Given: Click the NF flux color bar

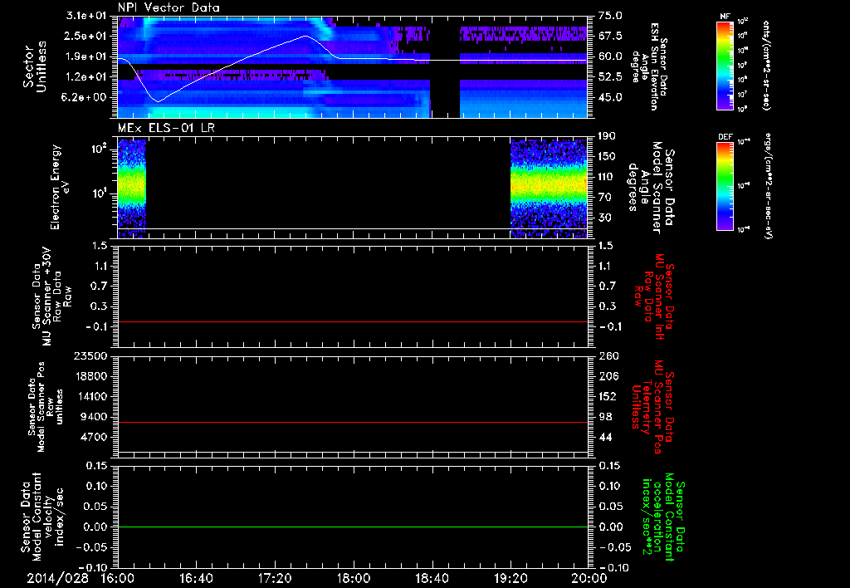Looking at the screenshot, I should click(x=725, y=66).
